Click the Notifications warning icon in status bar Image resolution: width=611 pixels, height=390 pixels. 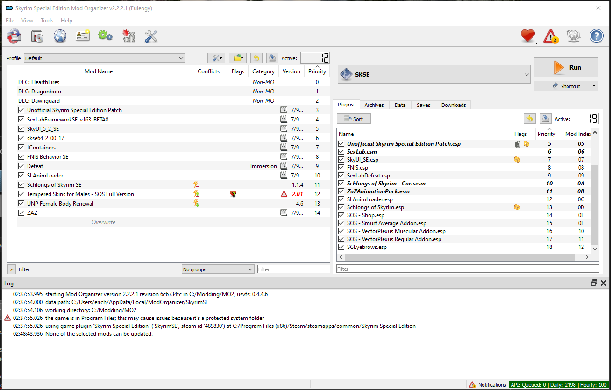click(472, 385)
